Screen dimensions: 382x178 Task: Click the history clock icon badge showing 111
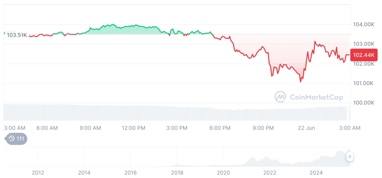pos(16,139)
